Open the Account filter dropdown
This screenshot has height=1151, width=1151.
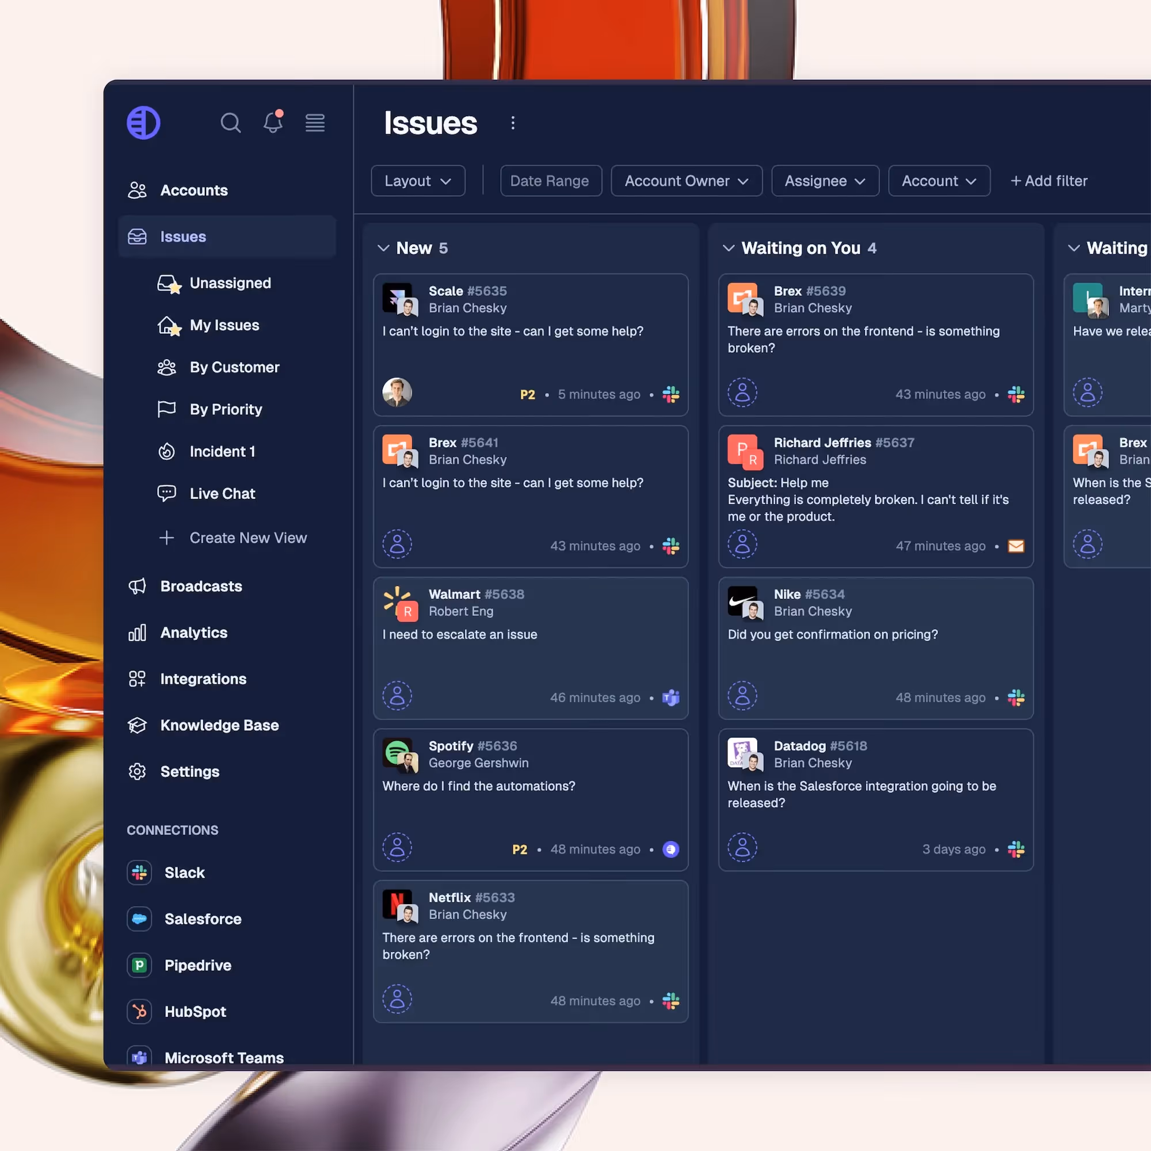(x=939, y=181)
